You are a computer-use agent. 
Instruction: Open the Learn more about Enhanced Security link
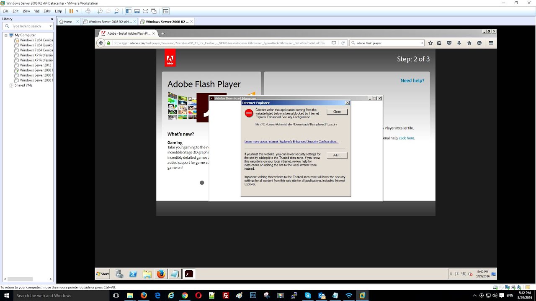click(x=291, y=142)
